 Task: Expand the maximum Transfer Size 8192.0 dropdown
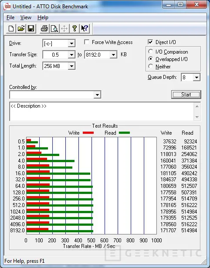113,55
